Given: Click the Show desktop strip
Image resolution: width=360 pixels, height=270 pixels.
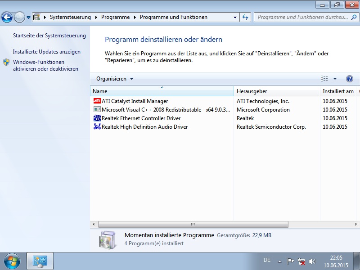Looking at the screenshot, I should pos(356,261).
